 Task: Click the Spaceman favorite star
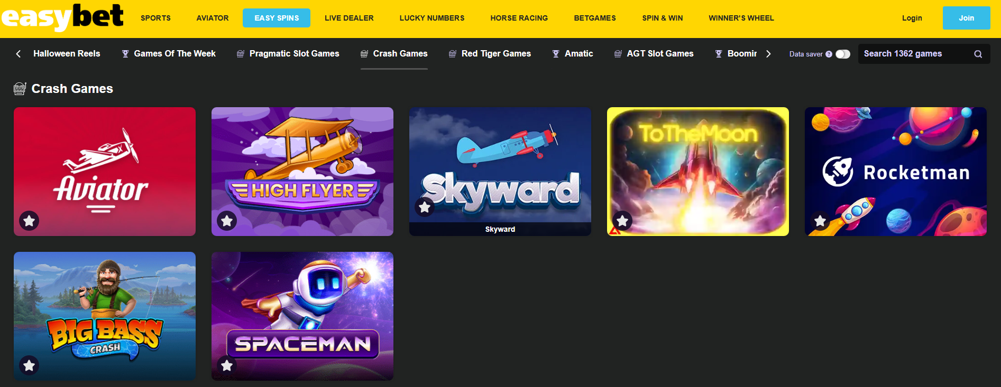point(227,365)
